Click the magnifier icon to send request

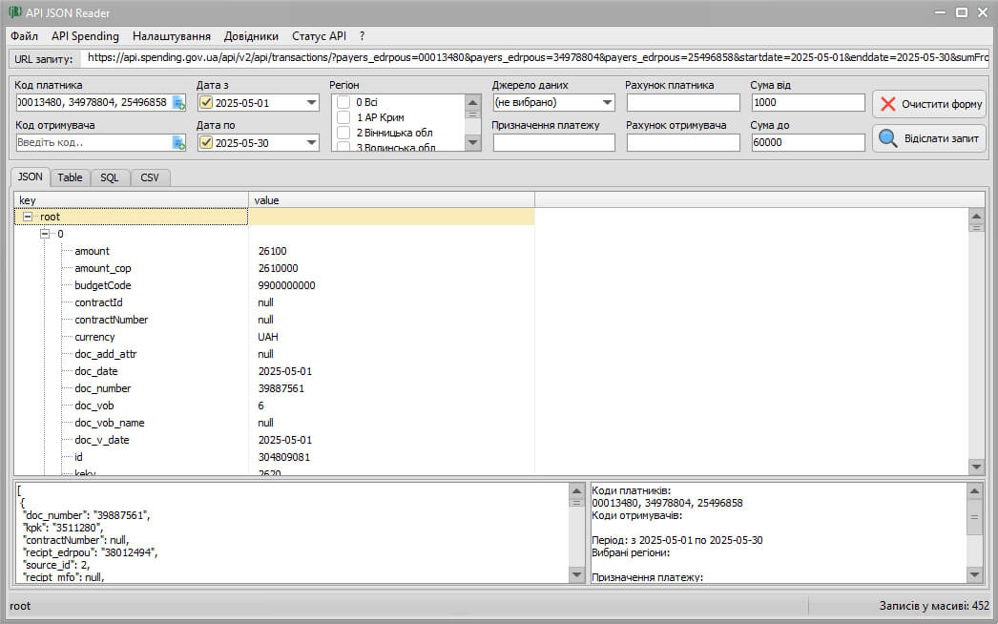pos(888,139)
